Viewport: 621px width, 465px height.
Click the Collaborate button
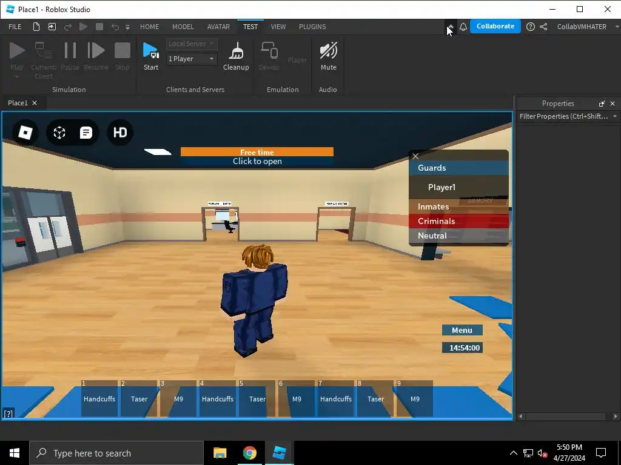coord(495,26)
